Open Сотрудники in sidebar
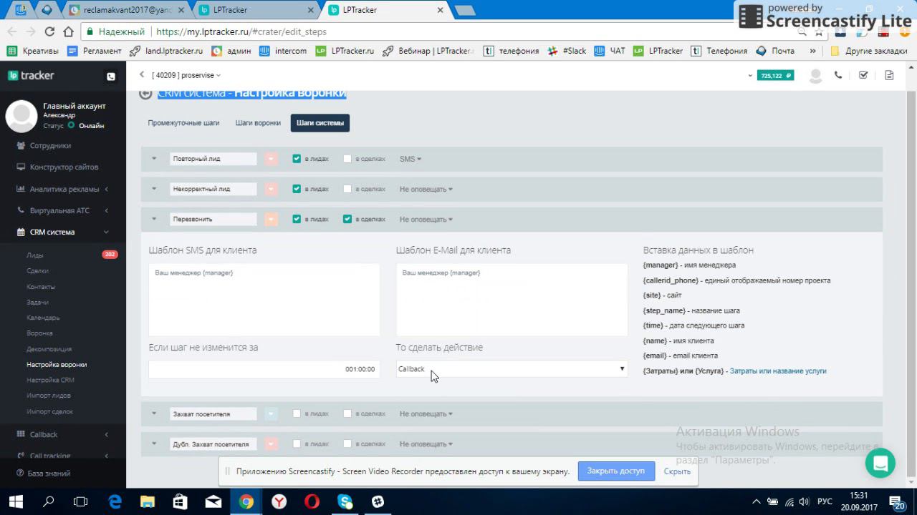This screenshot has height=515, width=917. pos(50,145)
